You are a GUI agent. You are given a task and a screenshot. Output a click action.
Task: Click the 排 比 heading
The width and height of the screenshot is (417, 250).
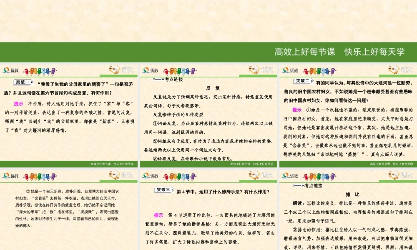(353, 195)
